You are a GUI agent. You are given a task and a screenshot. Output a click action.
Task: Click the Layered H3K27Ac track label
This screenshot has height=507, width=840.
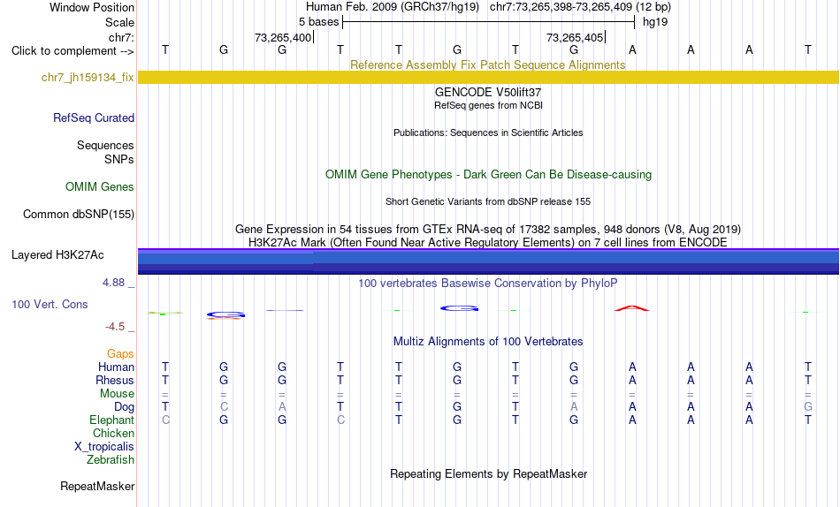point(57,255)
